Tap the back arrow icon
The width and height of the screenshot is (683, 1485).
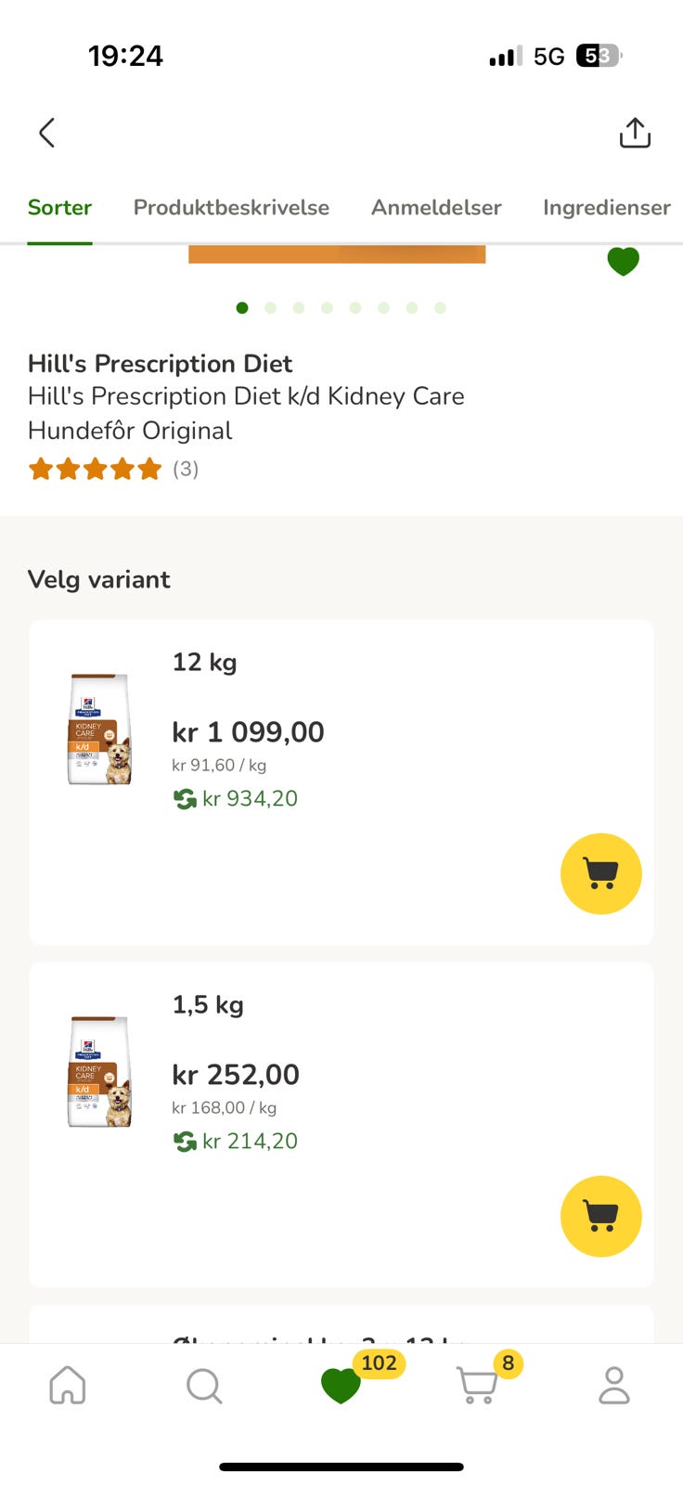[x=47, y=133]
